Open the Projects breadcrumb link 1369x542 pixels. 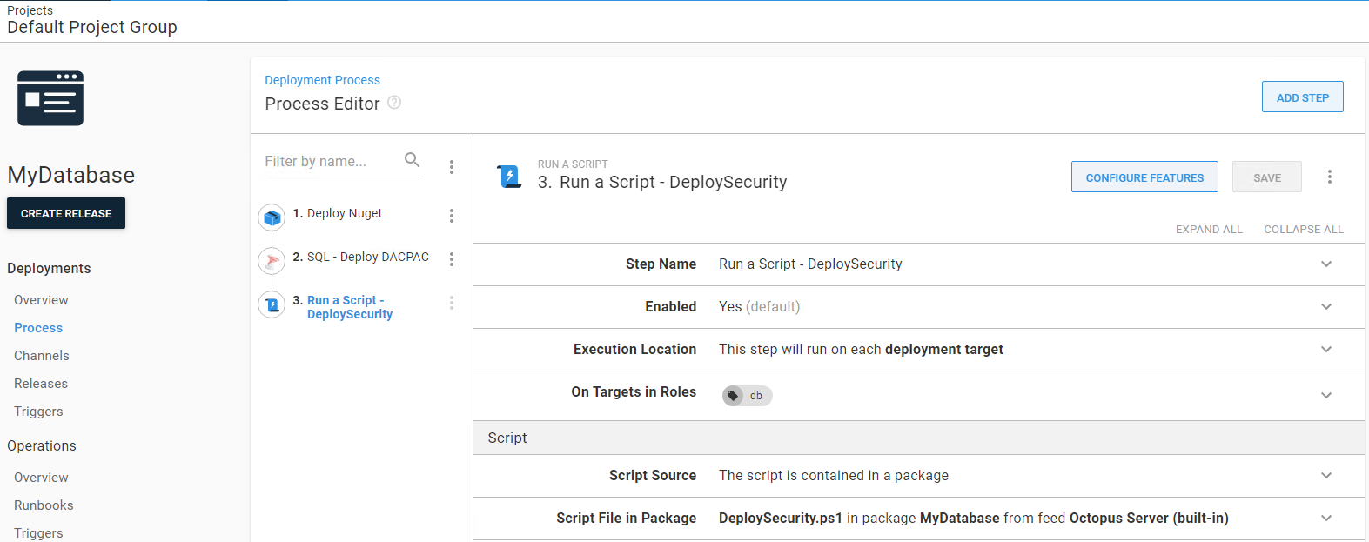pyautogui.click(x=30, y=10)
